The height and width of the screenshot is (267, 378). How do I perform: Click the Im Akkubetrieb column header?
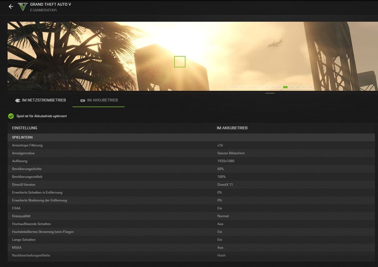(232, 128)
